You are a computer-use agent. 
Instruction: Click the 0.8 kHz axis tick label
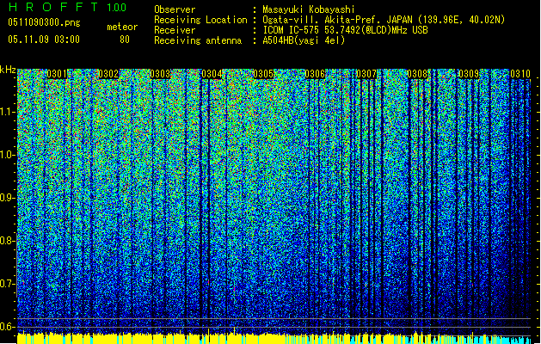[7, 241]
